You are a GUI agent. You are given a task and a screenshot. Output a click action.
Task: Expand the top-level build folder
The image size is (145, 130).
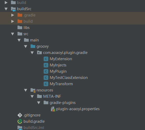pyautogui.click(x=6, y=3)
